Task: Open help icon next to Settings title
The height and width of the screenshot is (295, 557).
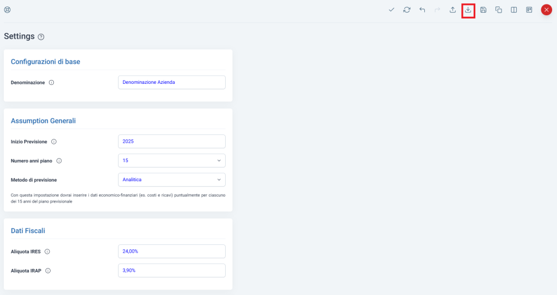Action: coord(41,37)
